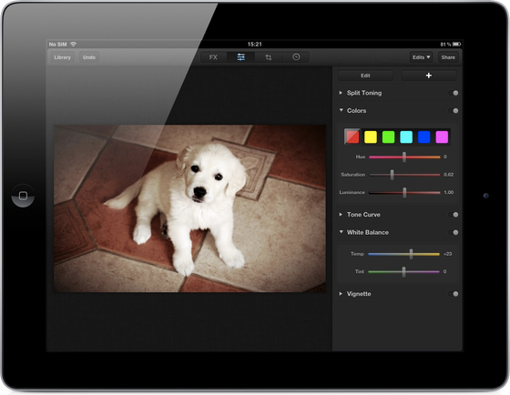Open the history clock icon
The image size is (510, 395).
pyautogui.click(x=296, y=57)
